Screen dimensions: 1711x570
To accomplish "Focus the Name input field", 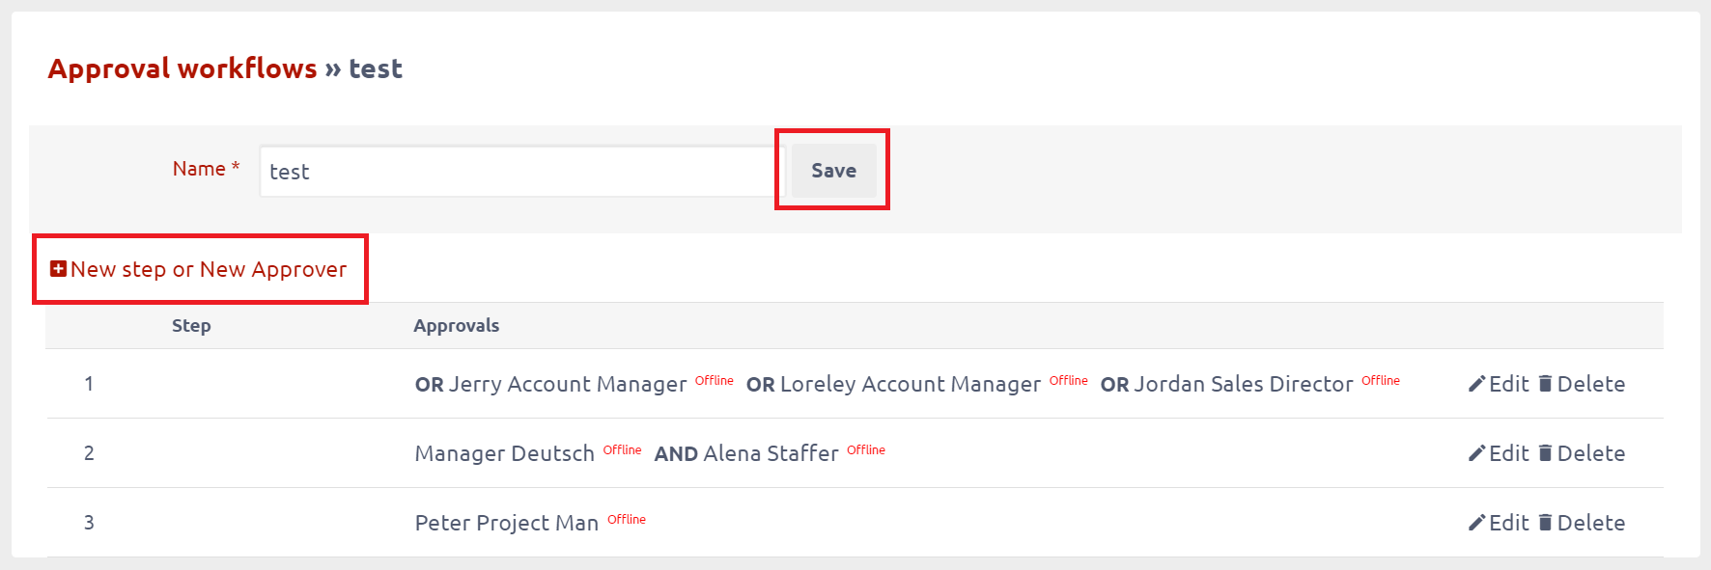I will coord(522,172).
